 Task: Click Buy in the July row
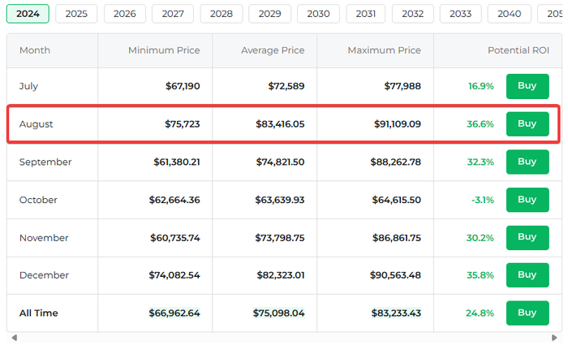tap(527, 86)
